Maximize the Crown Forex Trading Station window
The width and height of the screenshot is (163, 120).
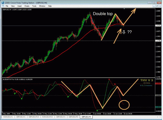(x=154, y=3)
